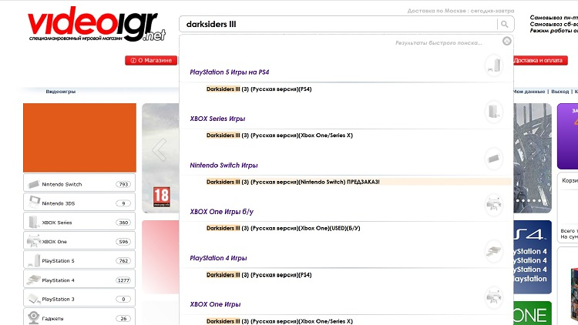This screenshot has width=578, height=325.
Task: Click the magnifier search icon
Action: click(x=503, y=25)
